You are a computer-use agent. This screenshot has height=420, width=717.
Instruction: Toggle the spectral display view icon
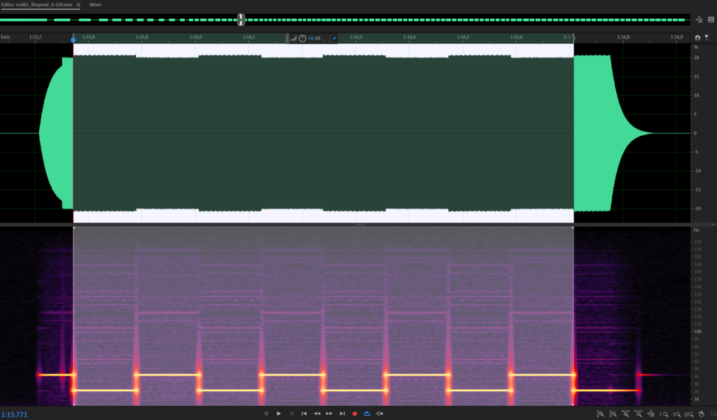coord(711,20)
